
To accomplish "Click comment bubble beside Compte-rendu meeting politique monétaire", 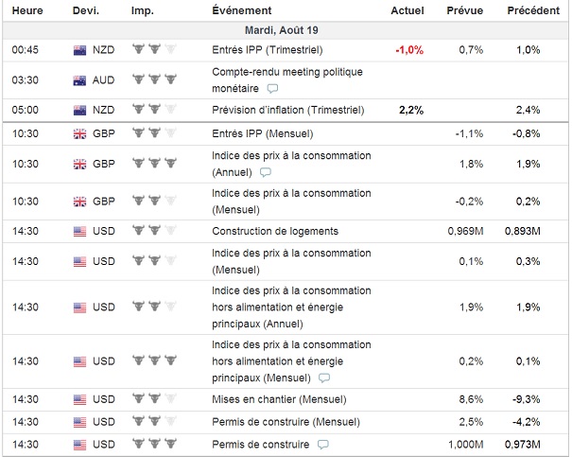I will tap(272, 89).
